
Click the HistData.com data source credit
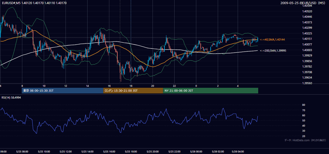305,140
